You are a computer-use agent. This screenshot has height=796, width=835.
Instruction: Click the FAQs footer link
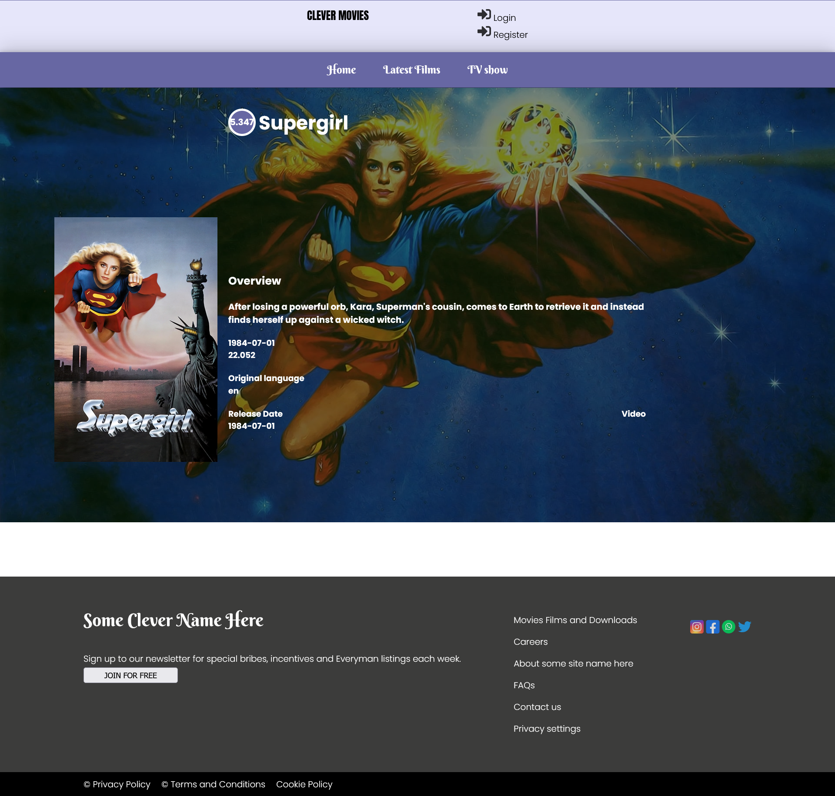pyautogui.click(x=524, y=685)
